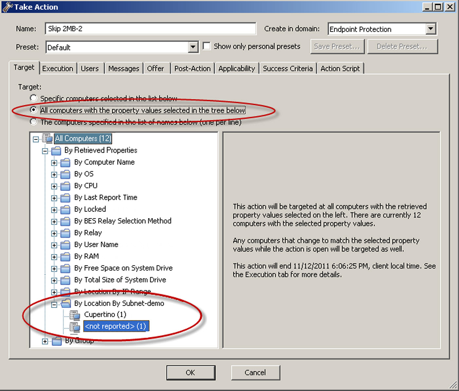459x391 pixels.
Task: Switch to the Execution tab
Action: tap(58, 68)
